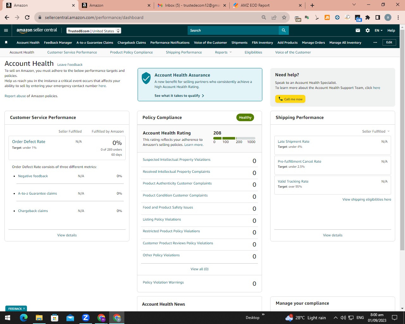Launch Microsoft Edge from the taskbar

(24, 318)
